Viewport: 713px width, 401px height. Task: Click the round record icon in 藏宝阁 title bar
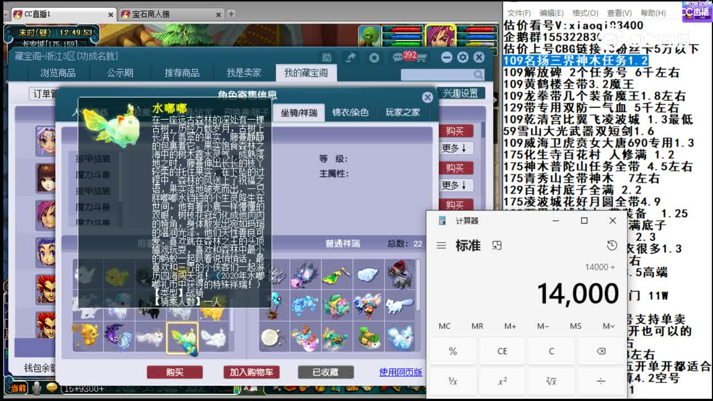pos(374,57)
